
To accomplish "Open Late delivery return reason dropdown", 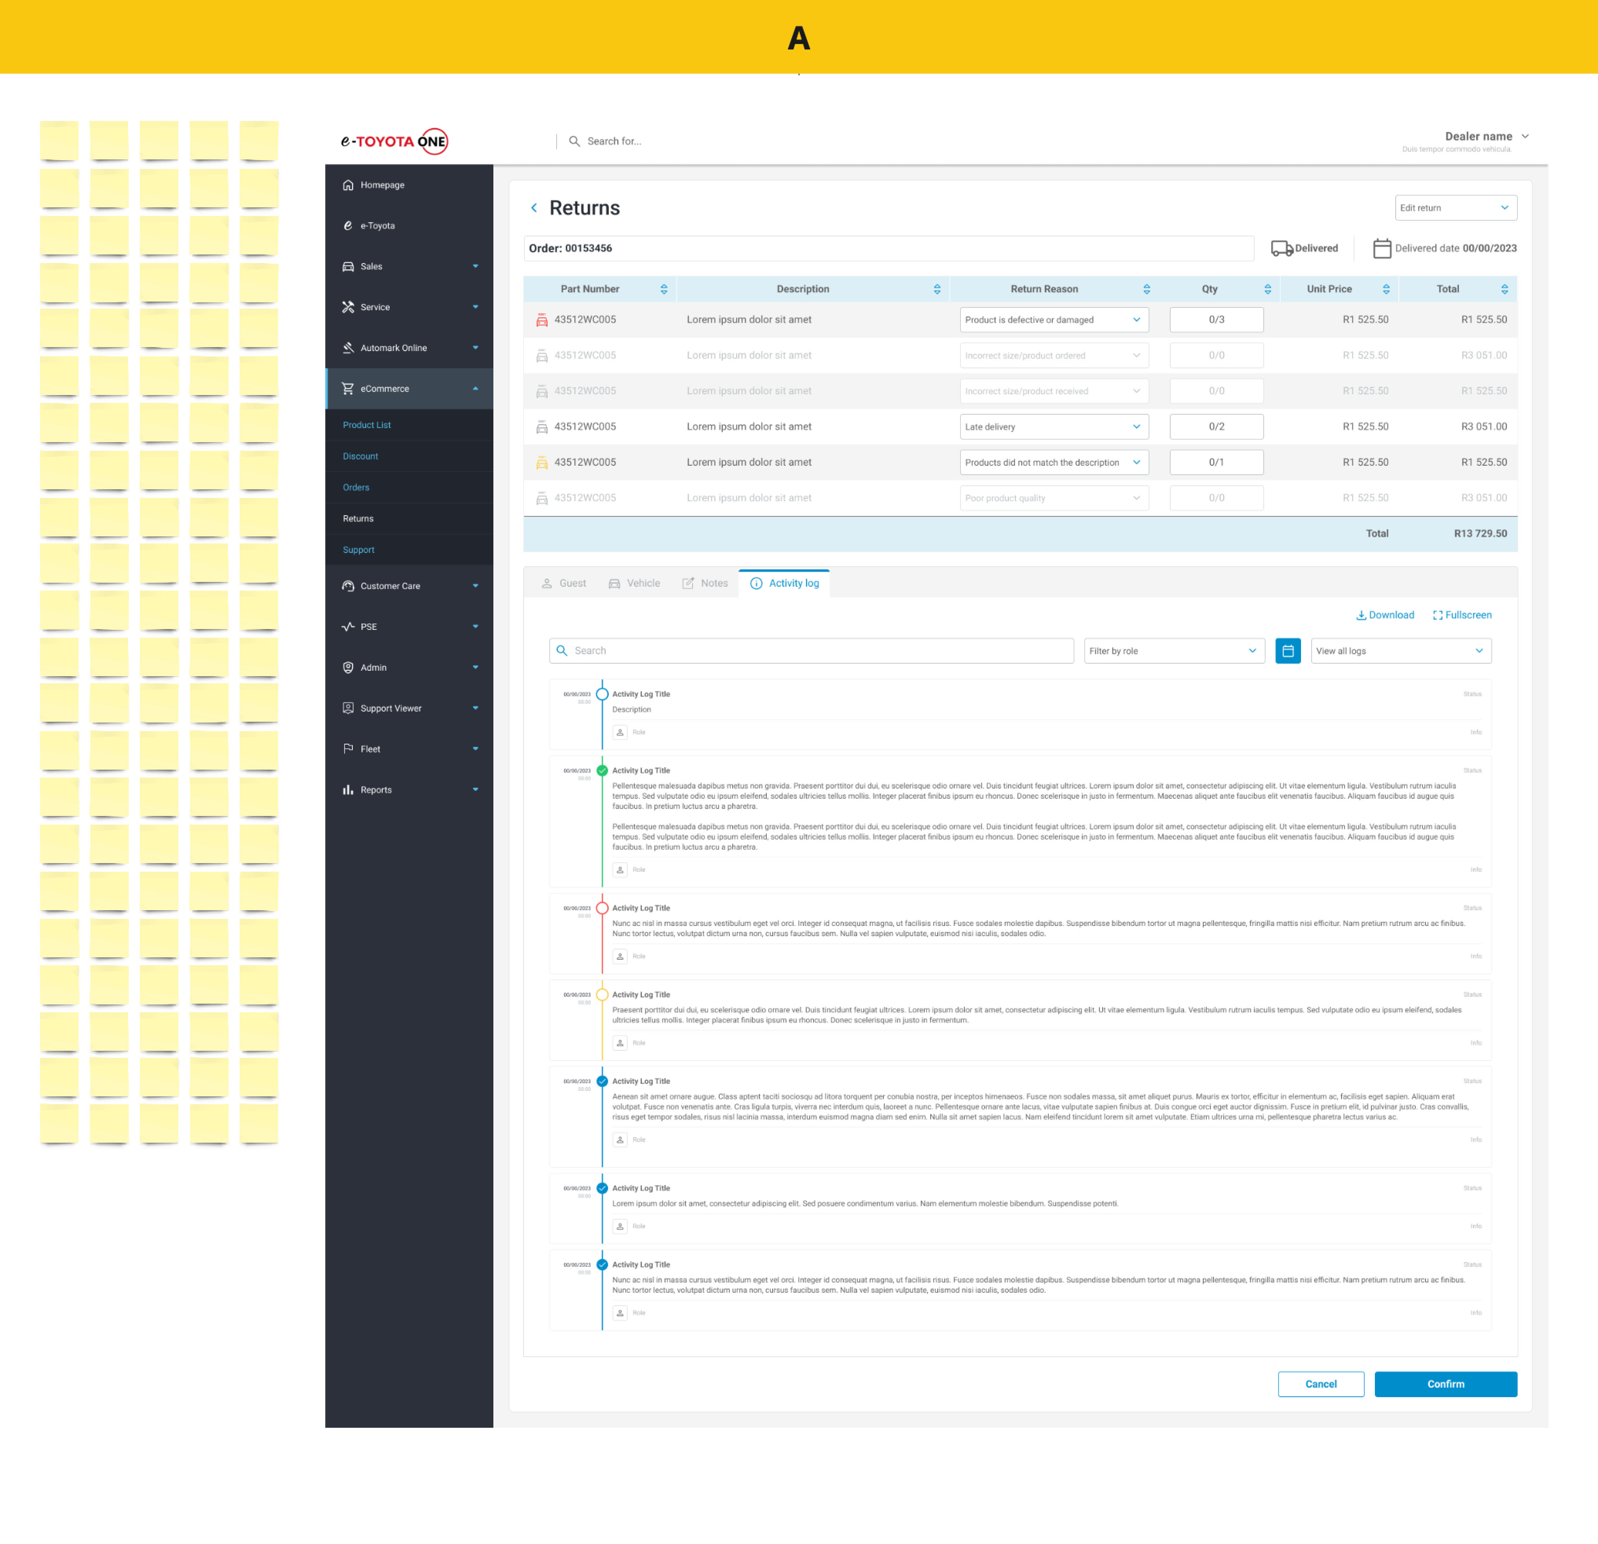I will coord(1054,426).
